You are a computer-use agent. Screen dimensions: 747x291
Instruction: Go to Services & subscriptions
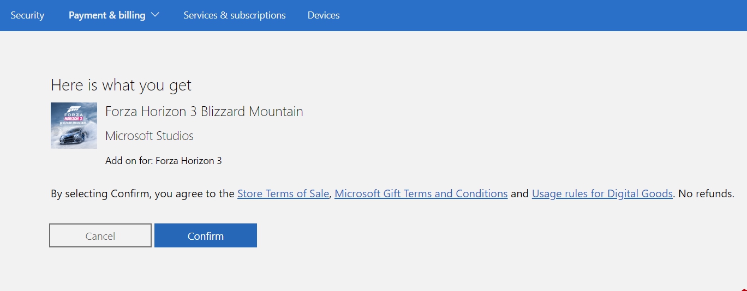pos(235,15)
